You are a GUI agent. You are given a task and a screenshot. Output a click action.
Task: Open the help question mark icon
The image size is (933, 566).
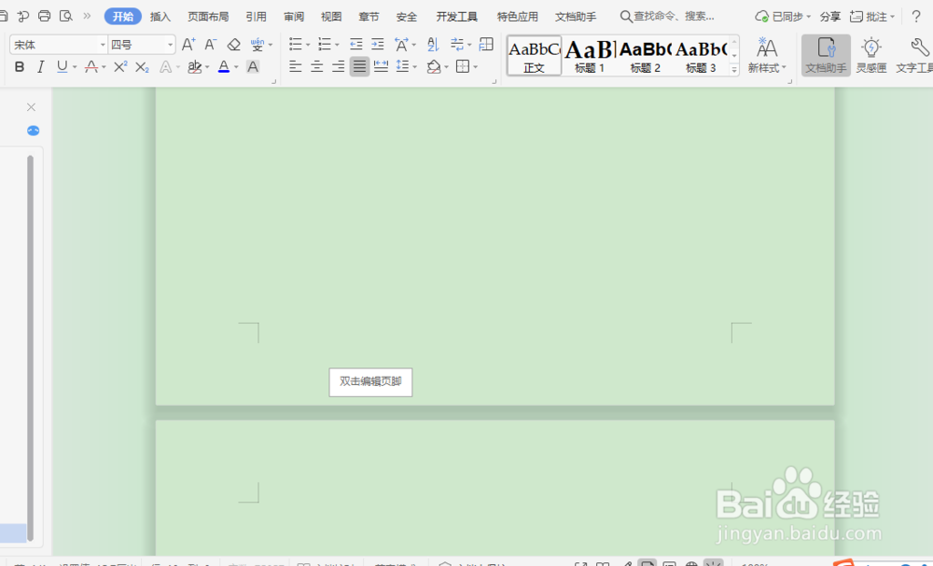pos(916,16)
